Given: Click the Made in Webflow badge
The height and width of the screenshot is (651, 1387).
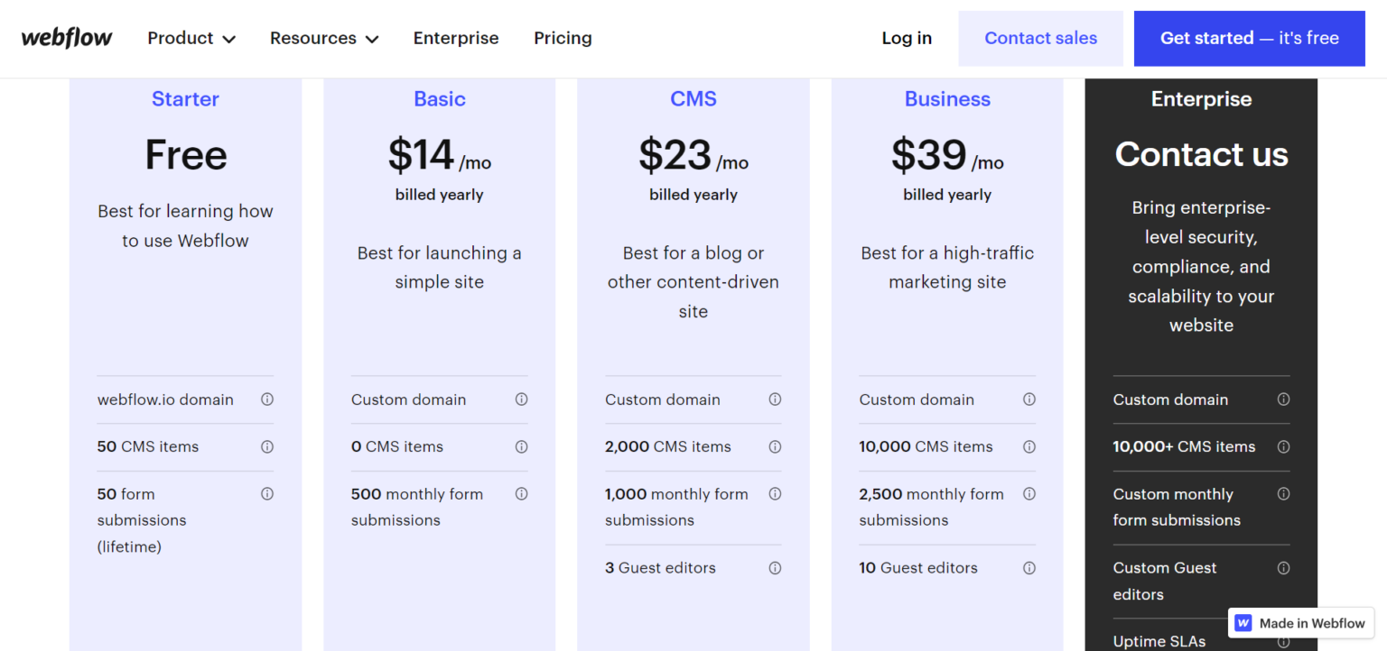Looking at the screenshot, I should click(1300, 622).
